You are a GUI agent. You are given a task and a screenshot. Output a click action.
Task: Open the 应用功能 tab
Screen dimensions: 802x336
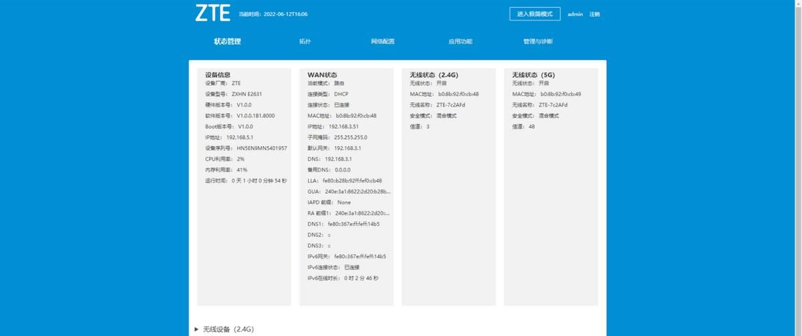tap(460, 41)
